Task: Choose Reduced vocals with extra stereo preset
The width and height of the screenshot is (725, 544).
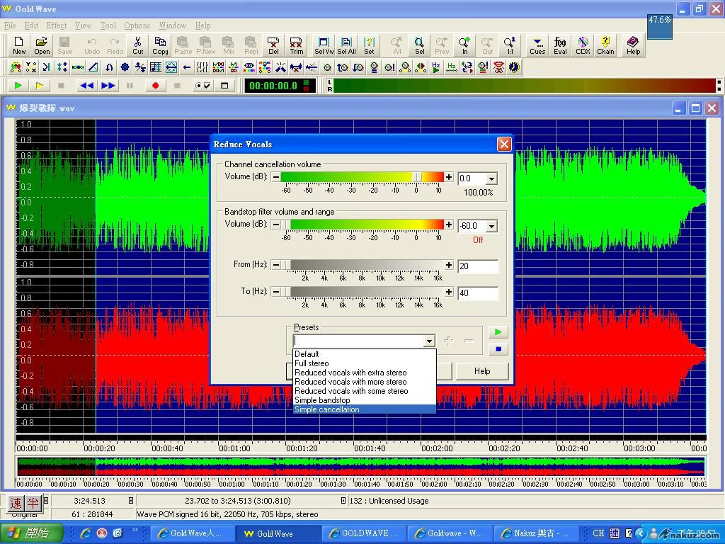Action: pyautogui.click(x=365, y=373)
